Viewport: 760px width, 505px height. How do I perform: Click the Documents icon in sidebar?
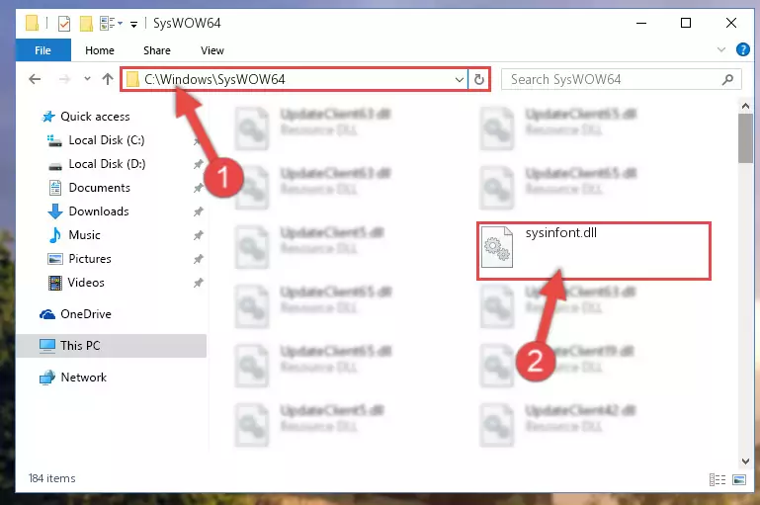[x=55, y=188]
